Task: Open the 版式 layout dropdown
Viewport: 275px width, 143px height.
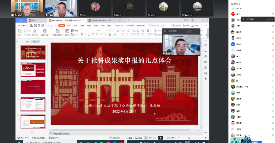Action: click(x=67, y=35)
